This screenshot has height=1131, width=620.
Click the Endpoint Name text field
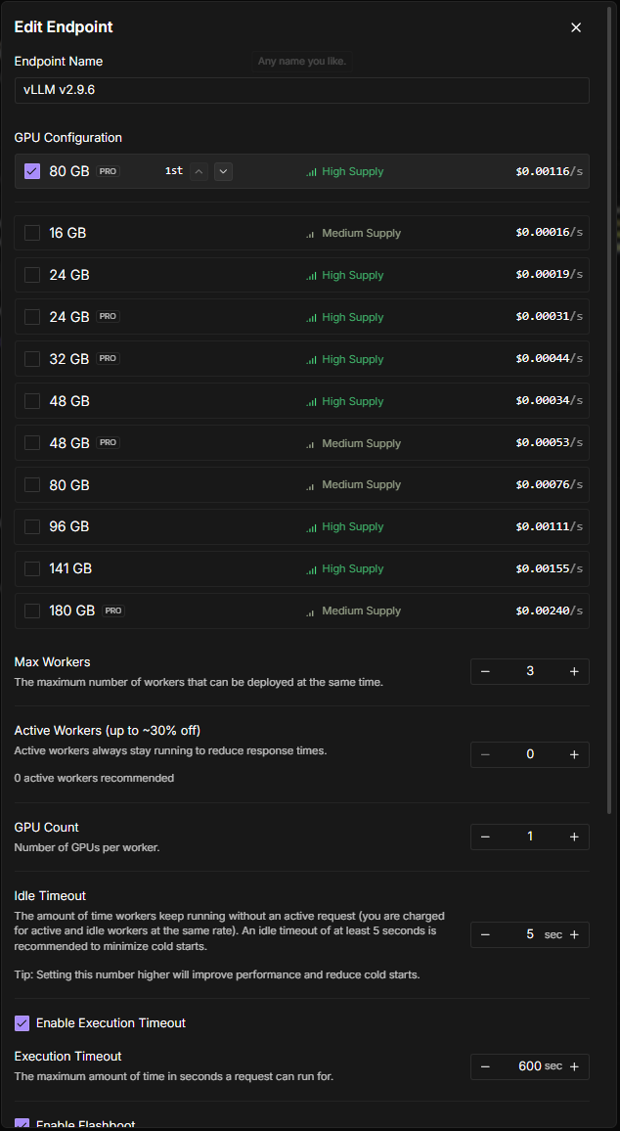tap(301, 90)
